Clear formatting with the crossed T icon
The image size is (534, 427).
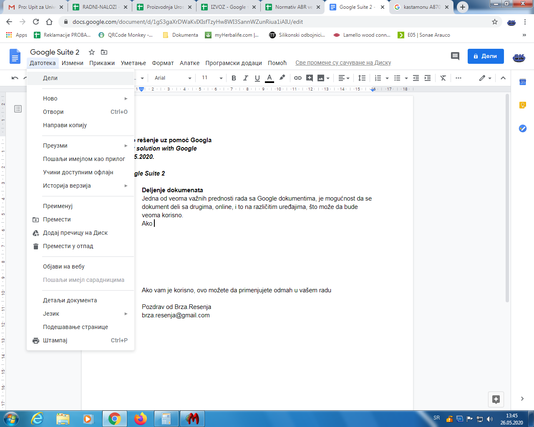443,78
